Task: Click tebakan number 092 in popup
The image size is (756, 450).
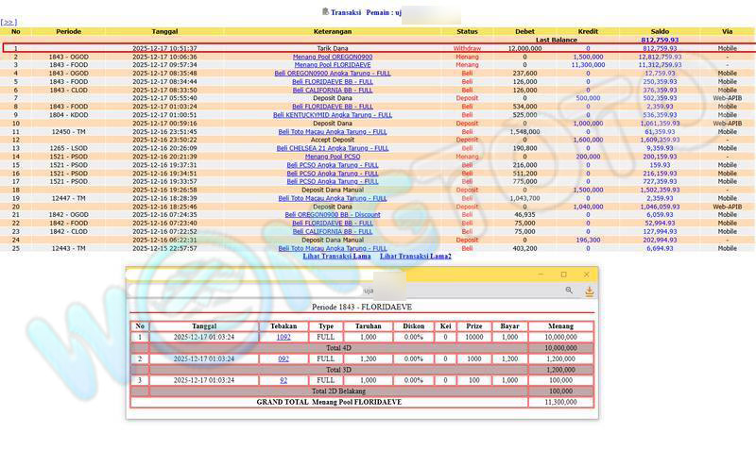Action: tap(283, 358)
